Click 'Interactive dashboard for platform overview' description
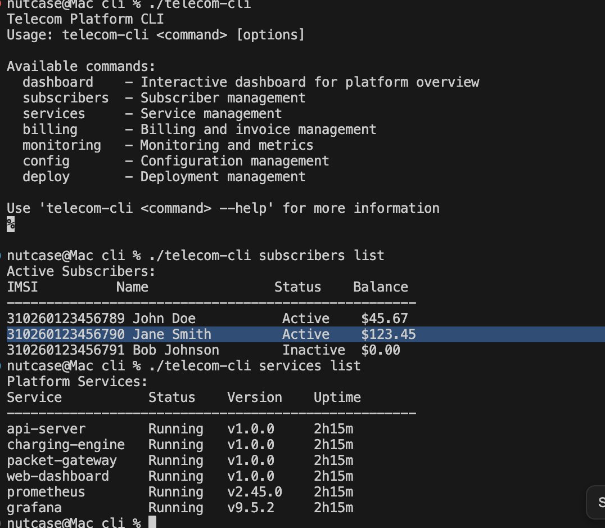Image resolution: width=605 pixels, height=528 pixels. coord(310,82)
